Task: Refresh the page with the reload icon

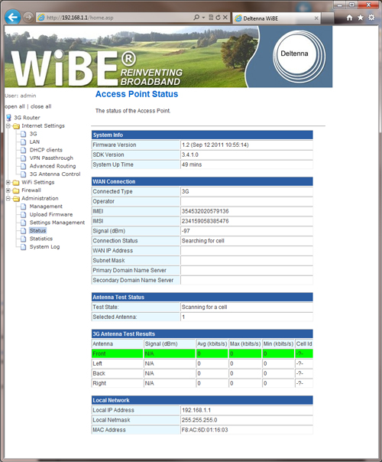Action: (218, 18)
